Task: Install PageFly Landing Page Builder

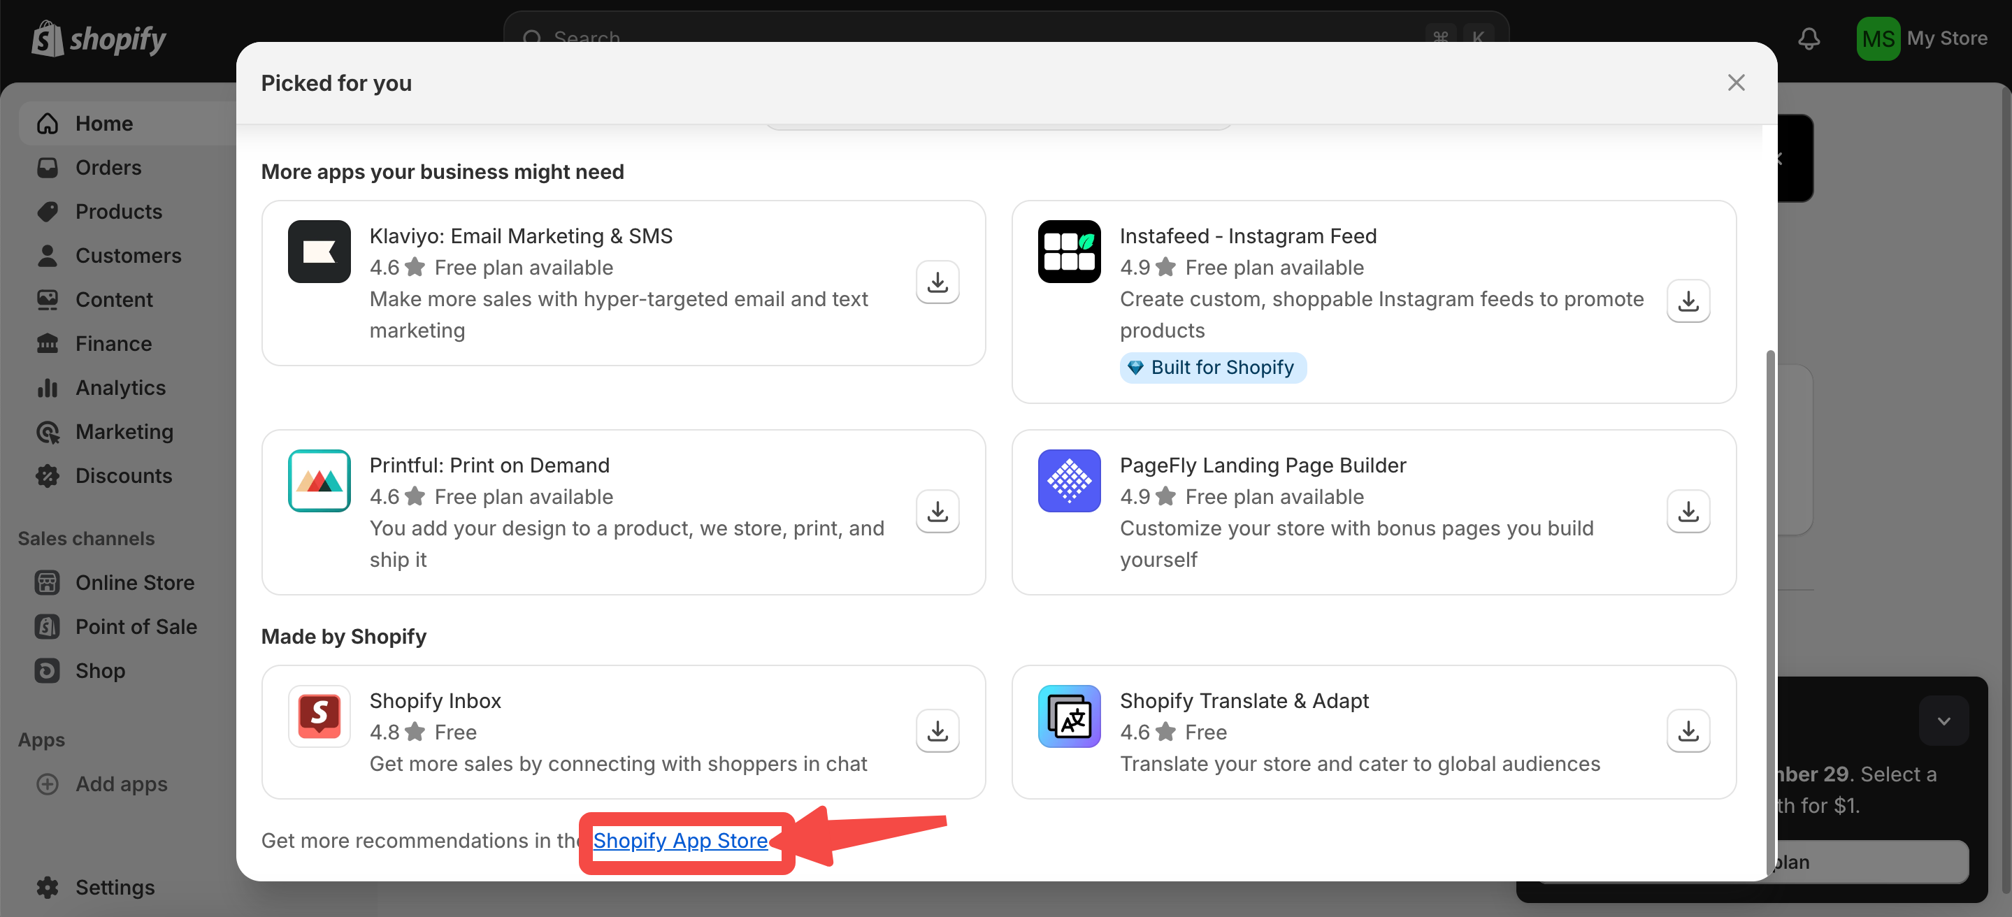Action: [1688, 512]
